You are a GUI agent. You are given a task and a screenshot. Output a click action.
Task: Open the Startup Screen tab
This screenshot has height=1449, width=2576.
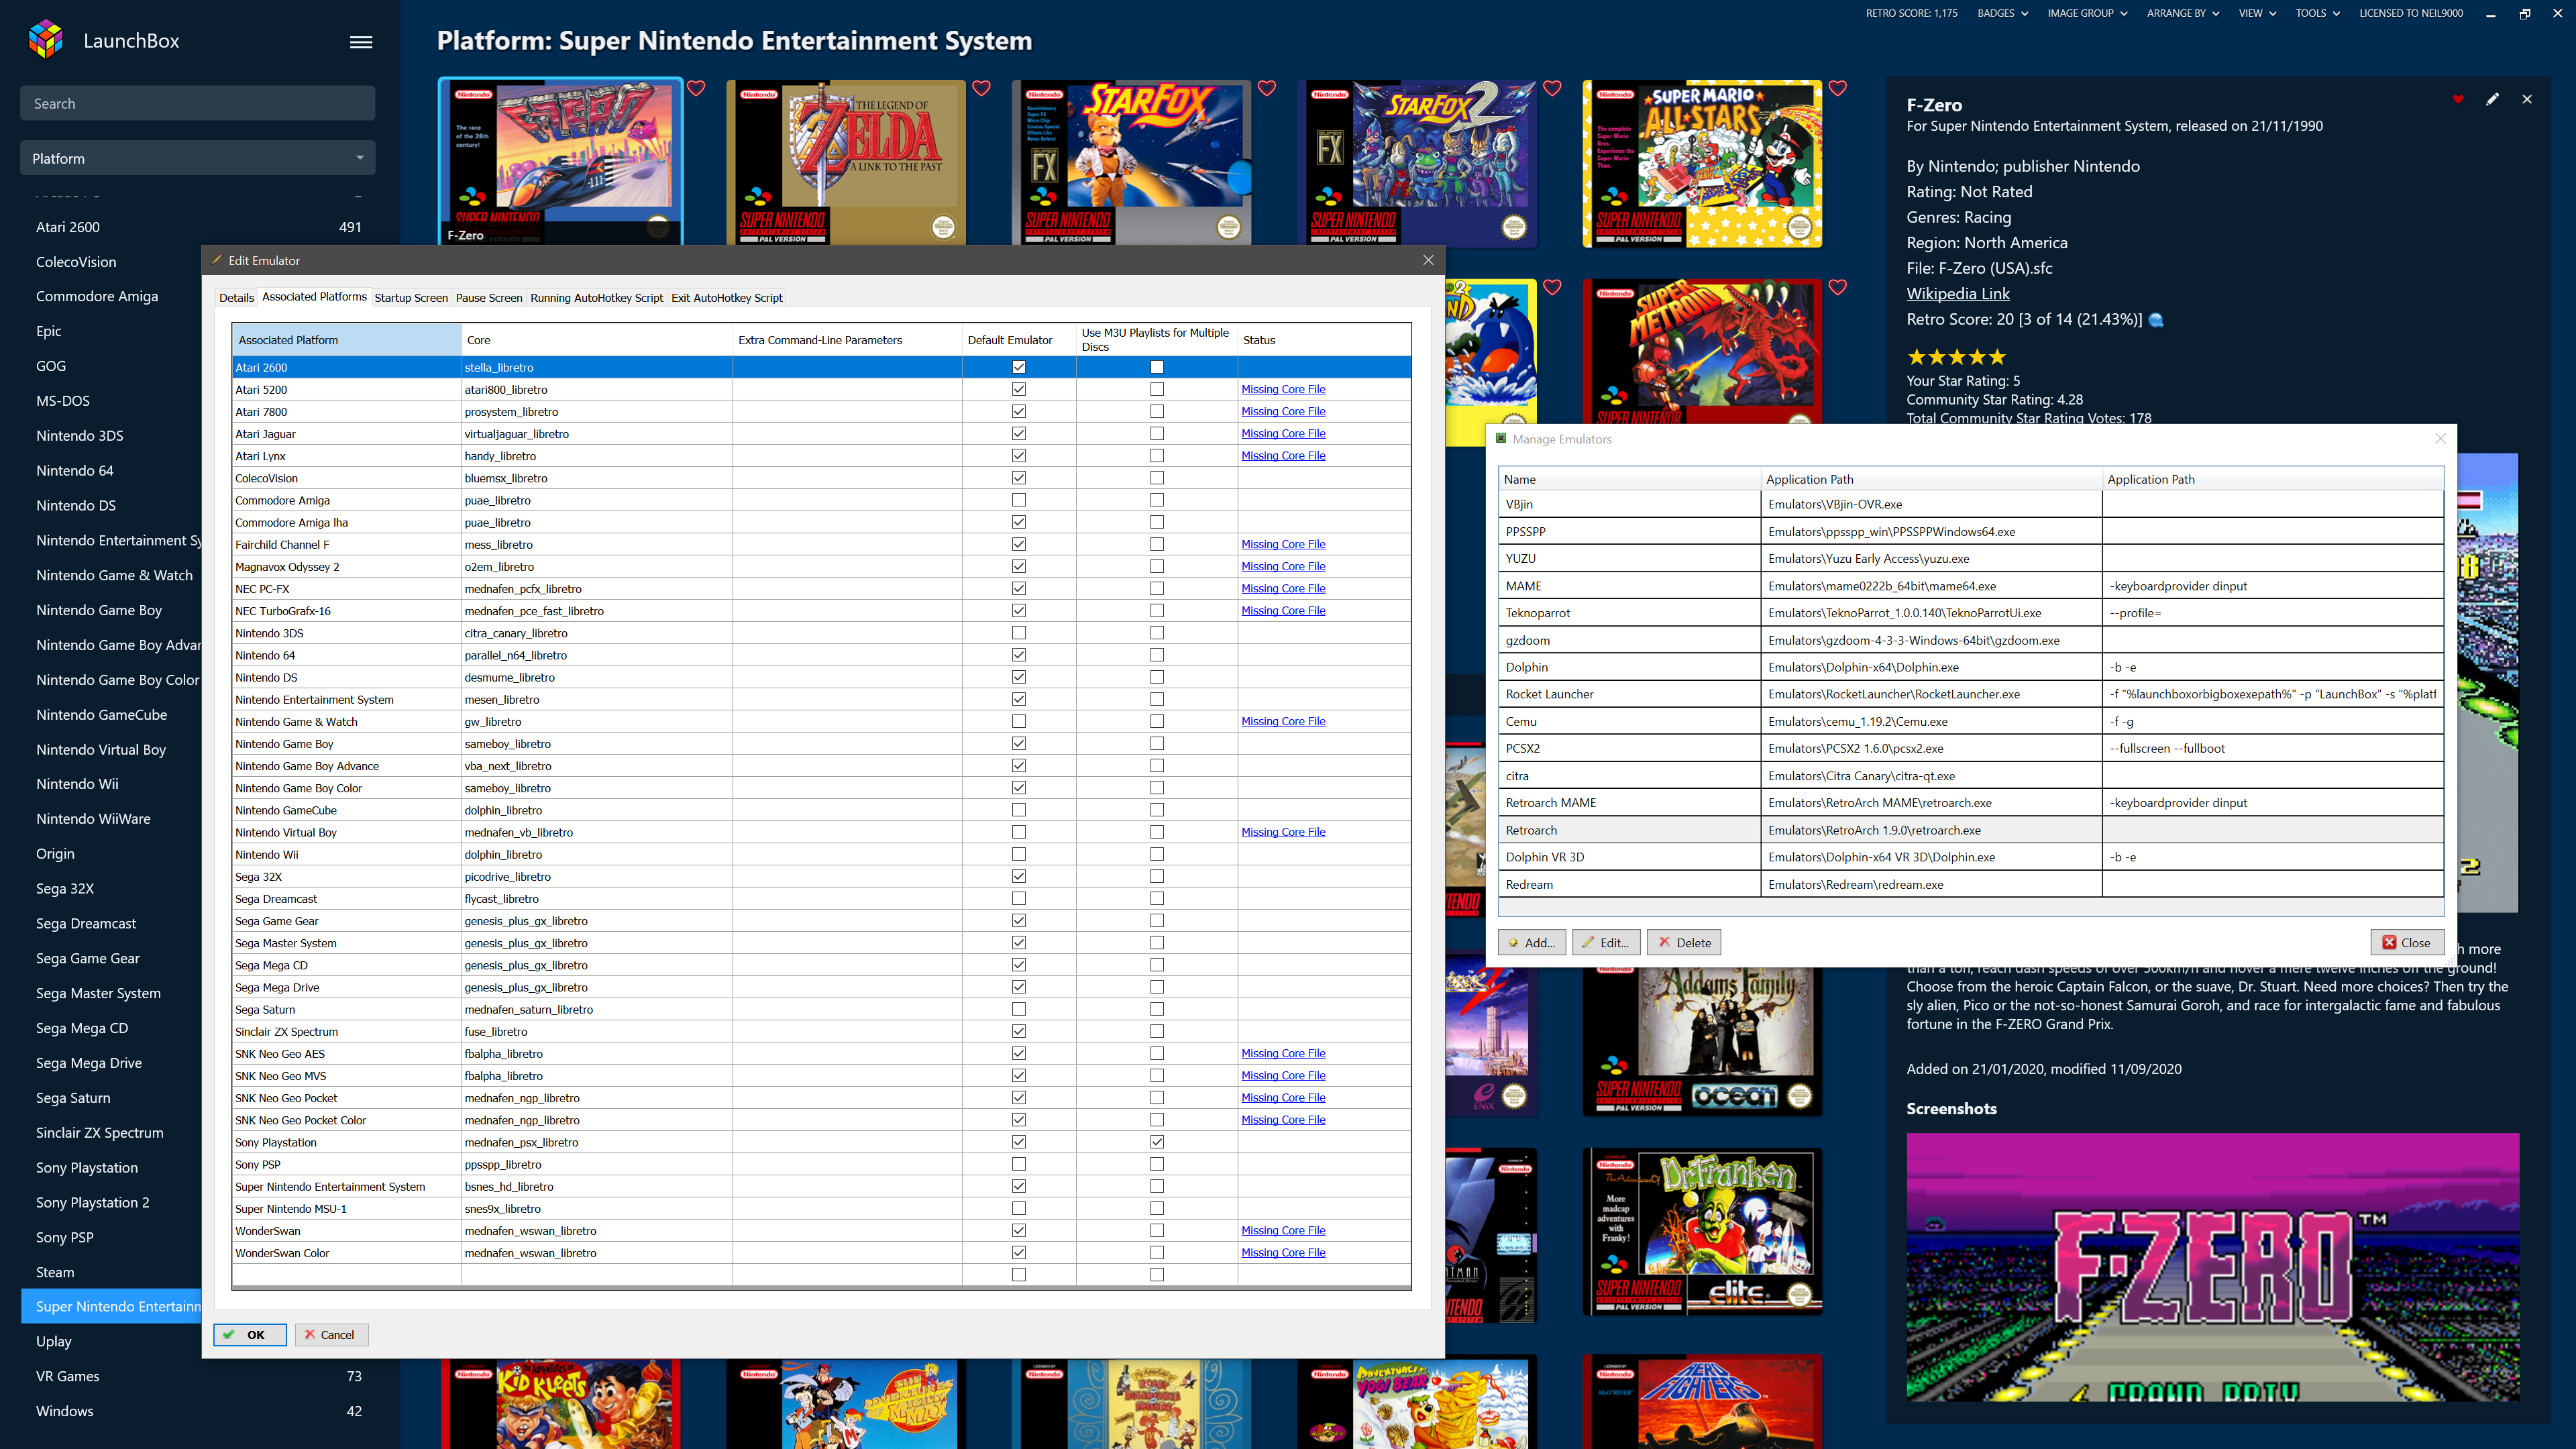[411, 298]
